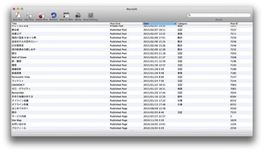This screenshot has width=264, height=152.
Task: Open View on Web
Action: (x=66, y=15)
